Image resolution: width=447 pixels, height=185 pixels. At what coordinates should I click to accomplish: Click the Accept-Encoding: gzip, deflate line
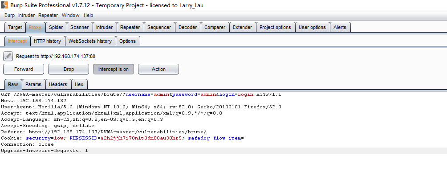click(x=48, y=126)
